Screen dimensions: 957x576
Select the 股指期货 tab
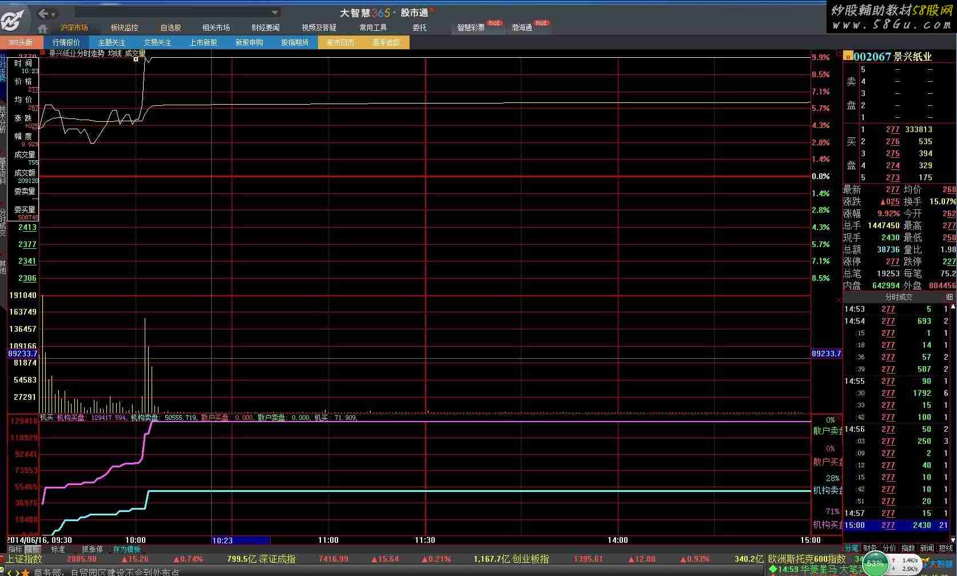tap(295, 42)
